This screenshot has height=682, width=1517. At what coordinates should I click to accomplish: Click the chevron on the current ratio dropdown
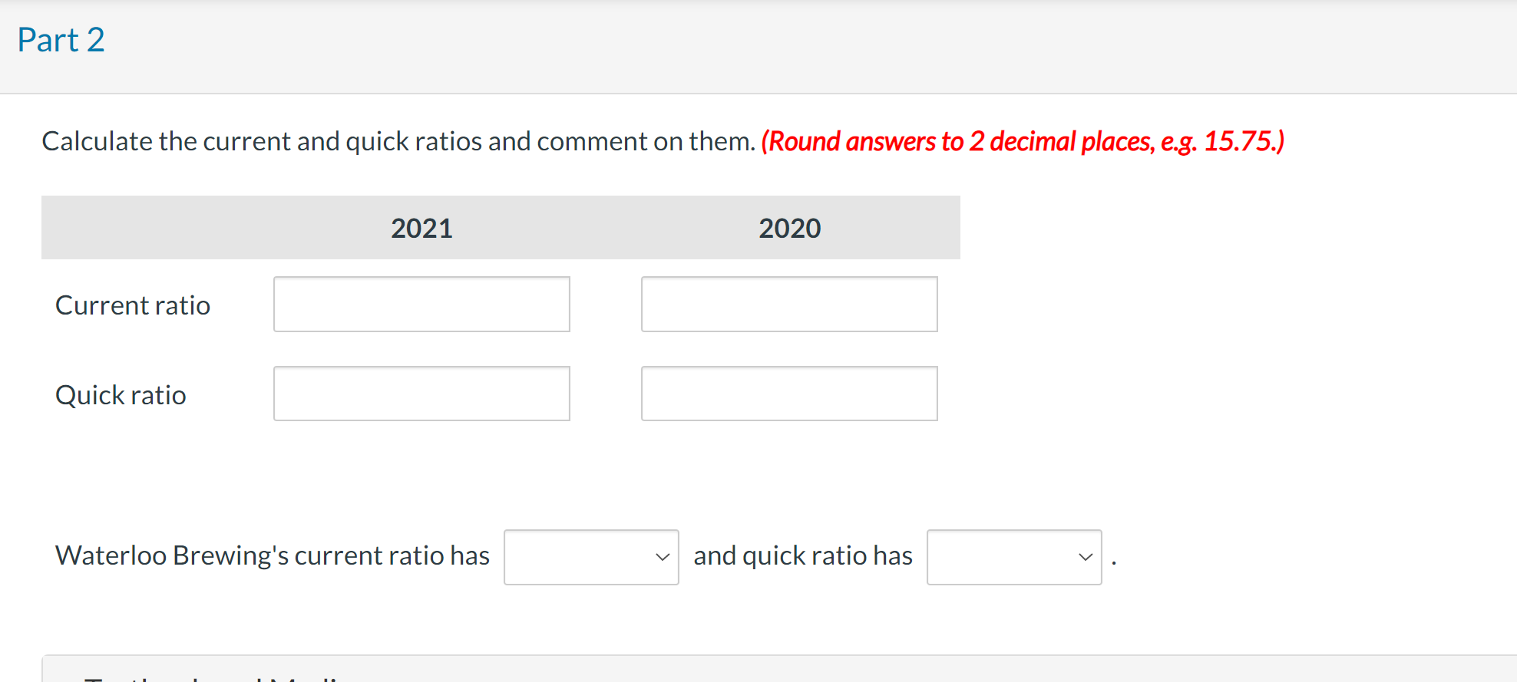click(662, 557)
